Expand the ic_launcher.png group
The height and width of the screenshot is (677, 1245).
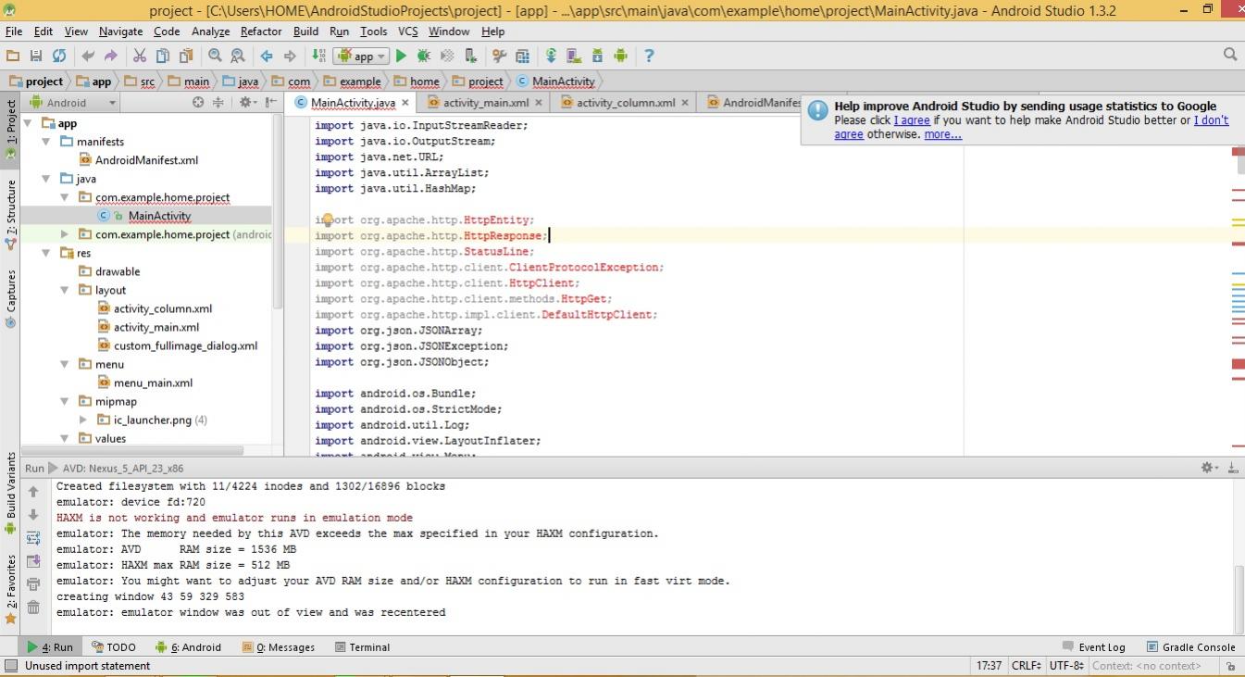pyautogui.click(x=83, y=420)
